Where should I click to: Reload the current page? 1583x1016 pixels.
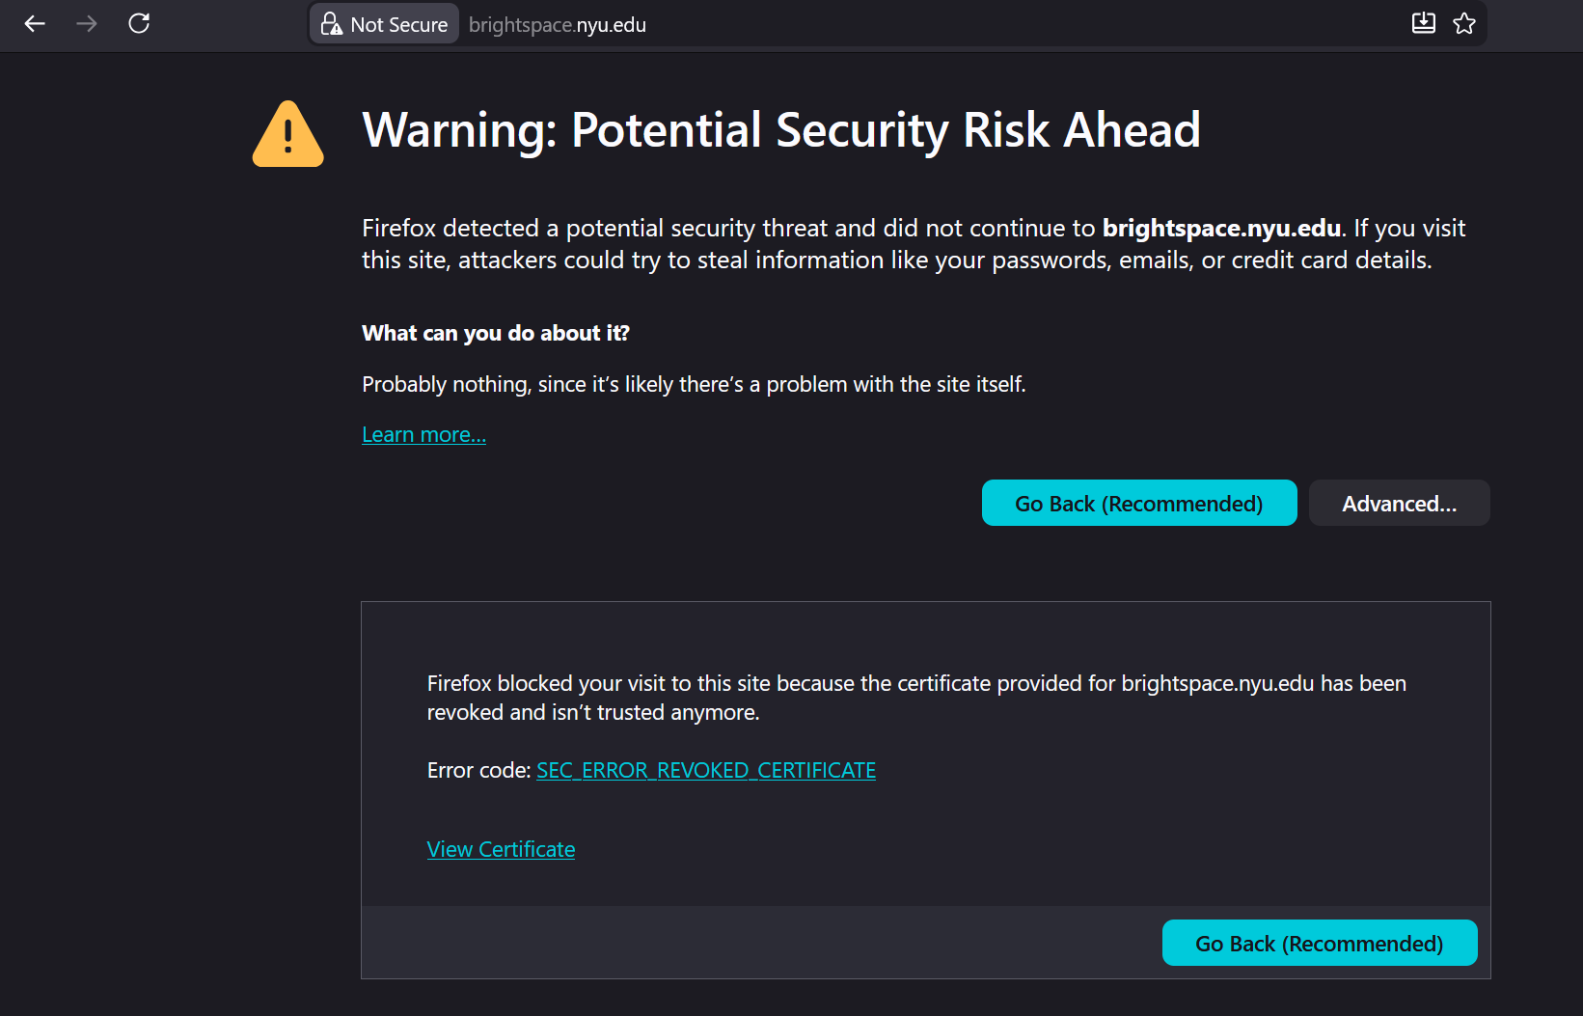(139, 24)
